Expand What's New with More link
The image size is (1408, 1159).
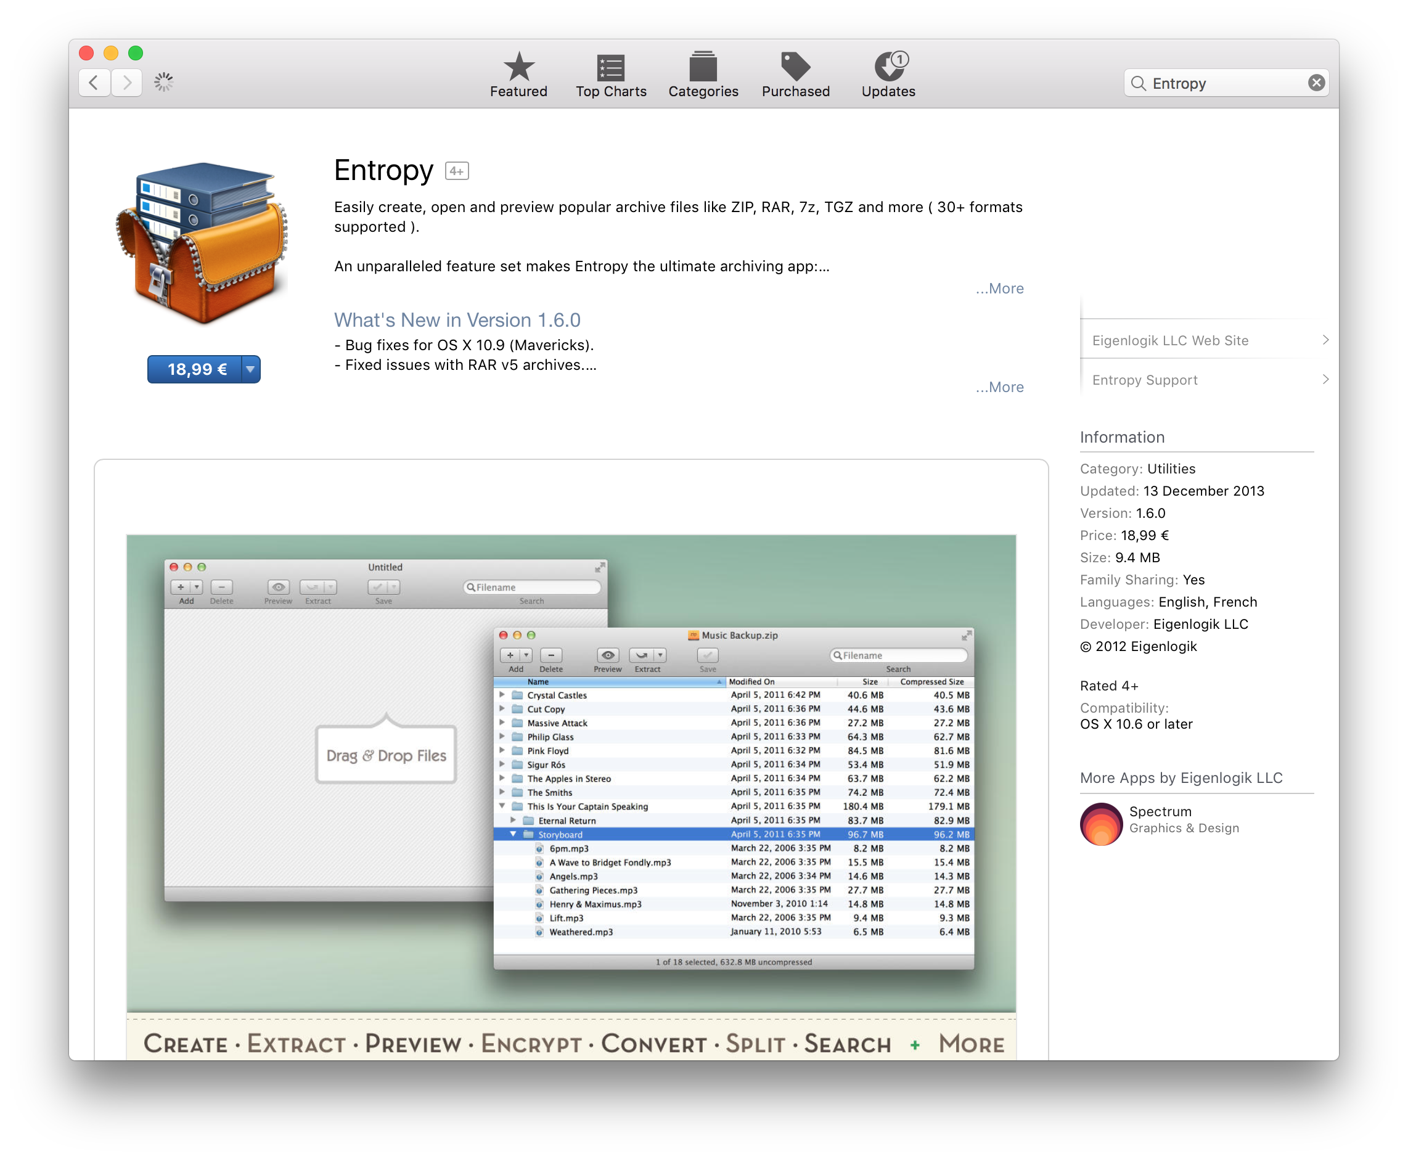pyautogui.click(x=999, y=387)
